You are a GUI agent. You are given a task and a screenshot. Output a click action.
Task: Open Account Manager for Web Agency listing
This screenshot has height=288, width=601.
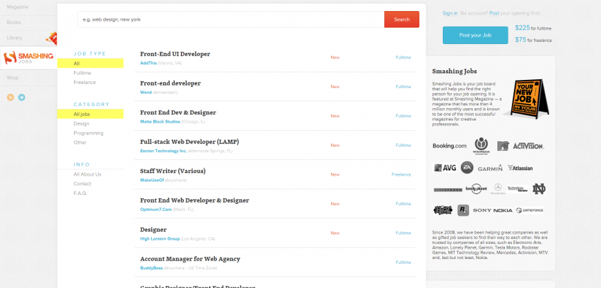coord(190,259)
